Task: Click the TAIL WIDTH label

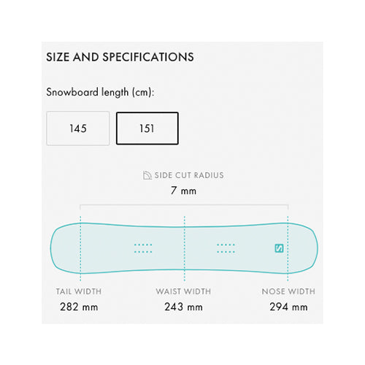Action: (79, 291)
